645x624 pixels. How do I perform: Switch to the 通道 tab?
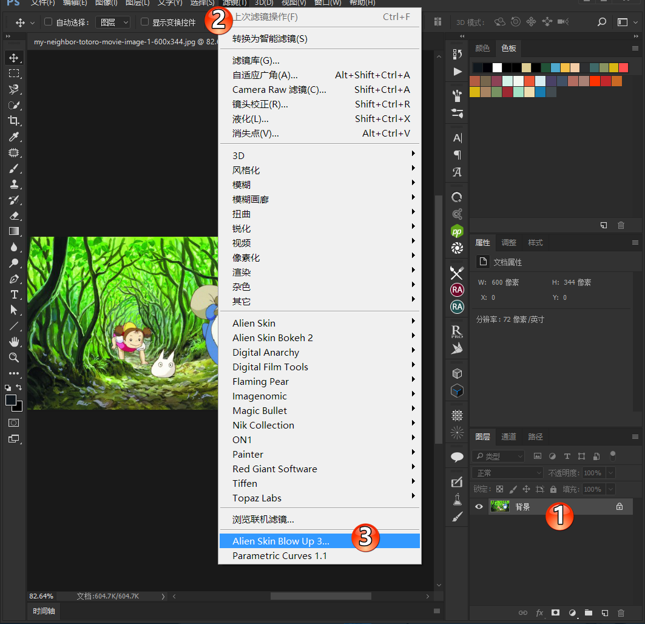pos(508,436)
